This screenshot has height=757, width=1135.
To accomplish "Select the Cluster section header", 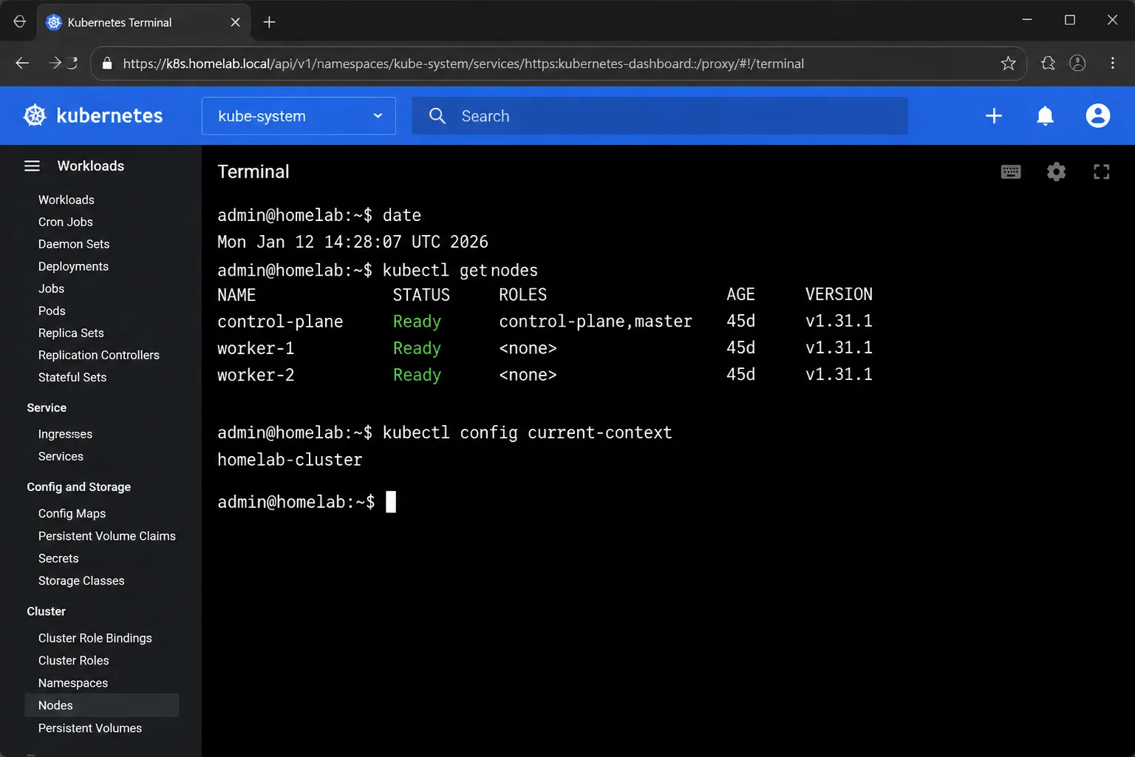I will [x=46, y=611].
